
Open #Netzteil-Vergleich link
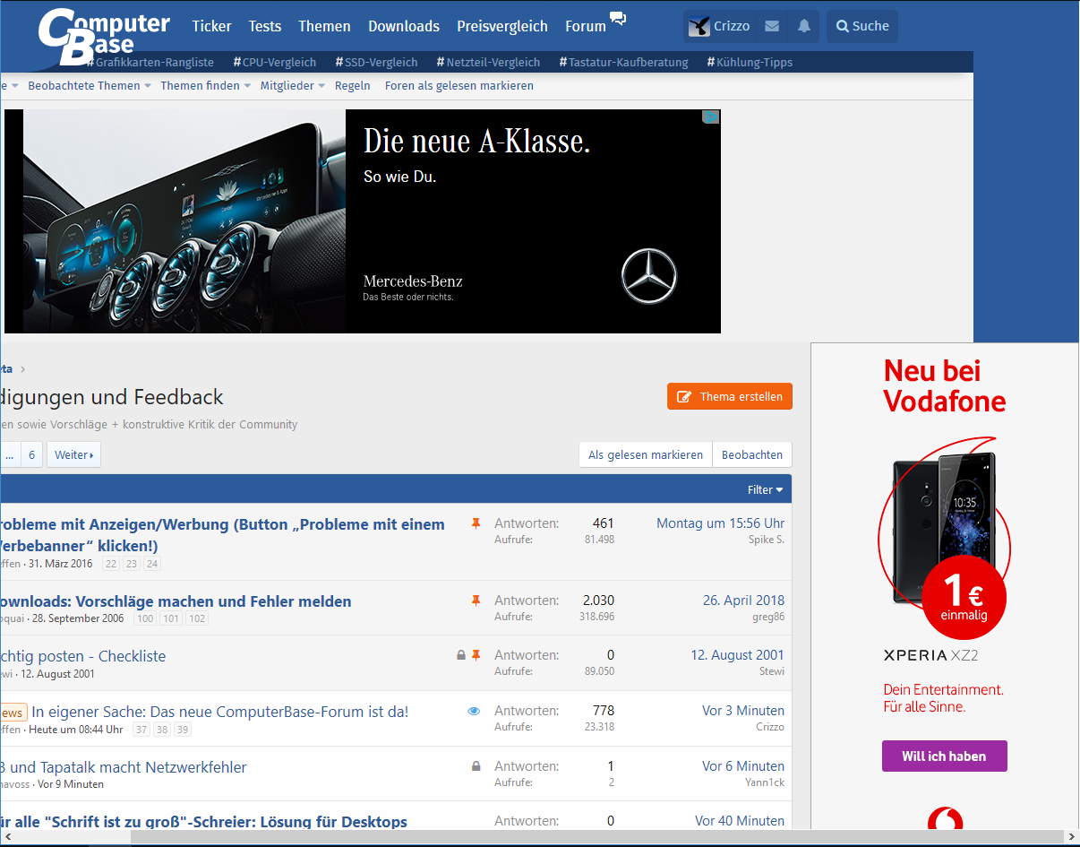(488, 62)
